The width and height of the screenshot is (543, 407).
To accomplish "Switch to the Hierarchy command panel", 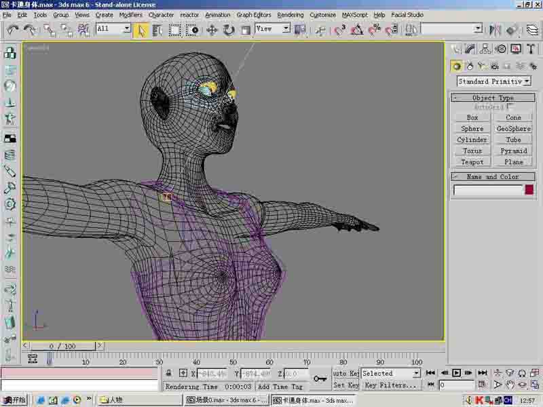I will [486, 49].
